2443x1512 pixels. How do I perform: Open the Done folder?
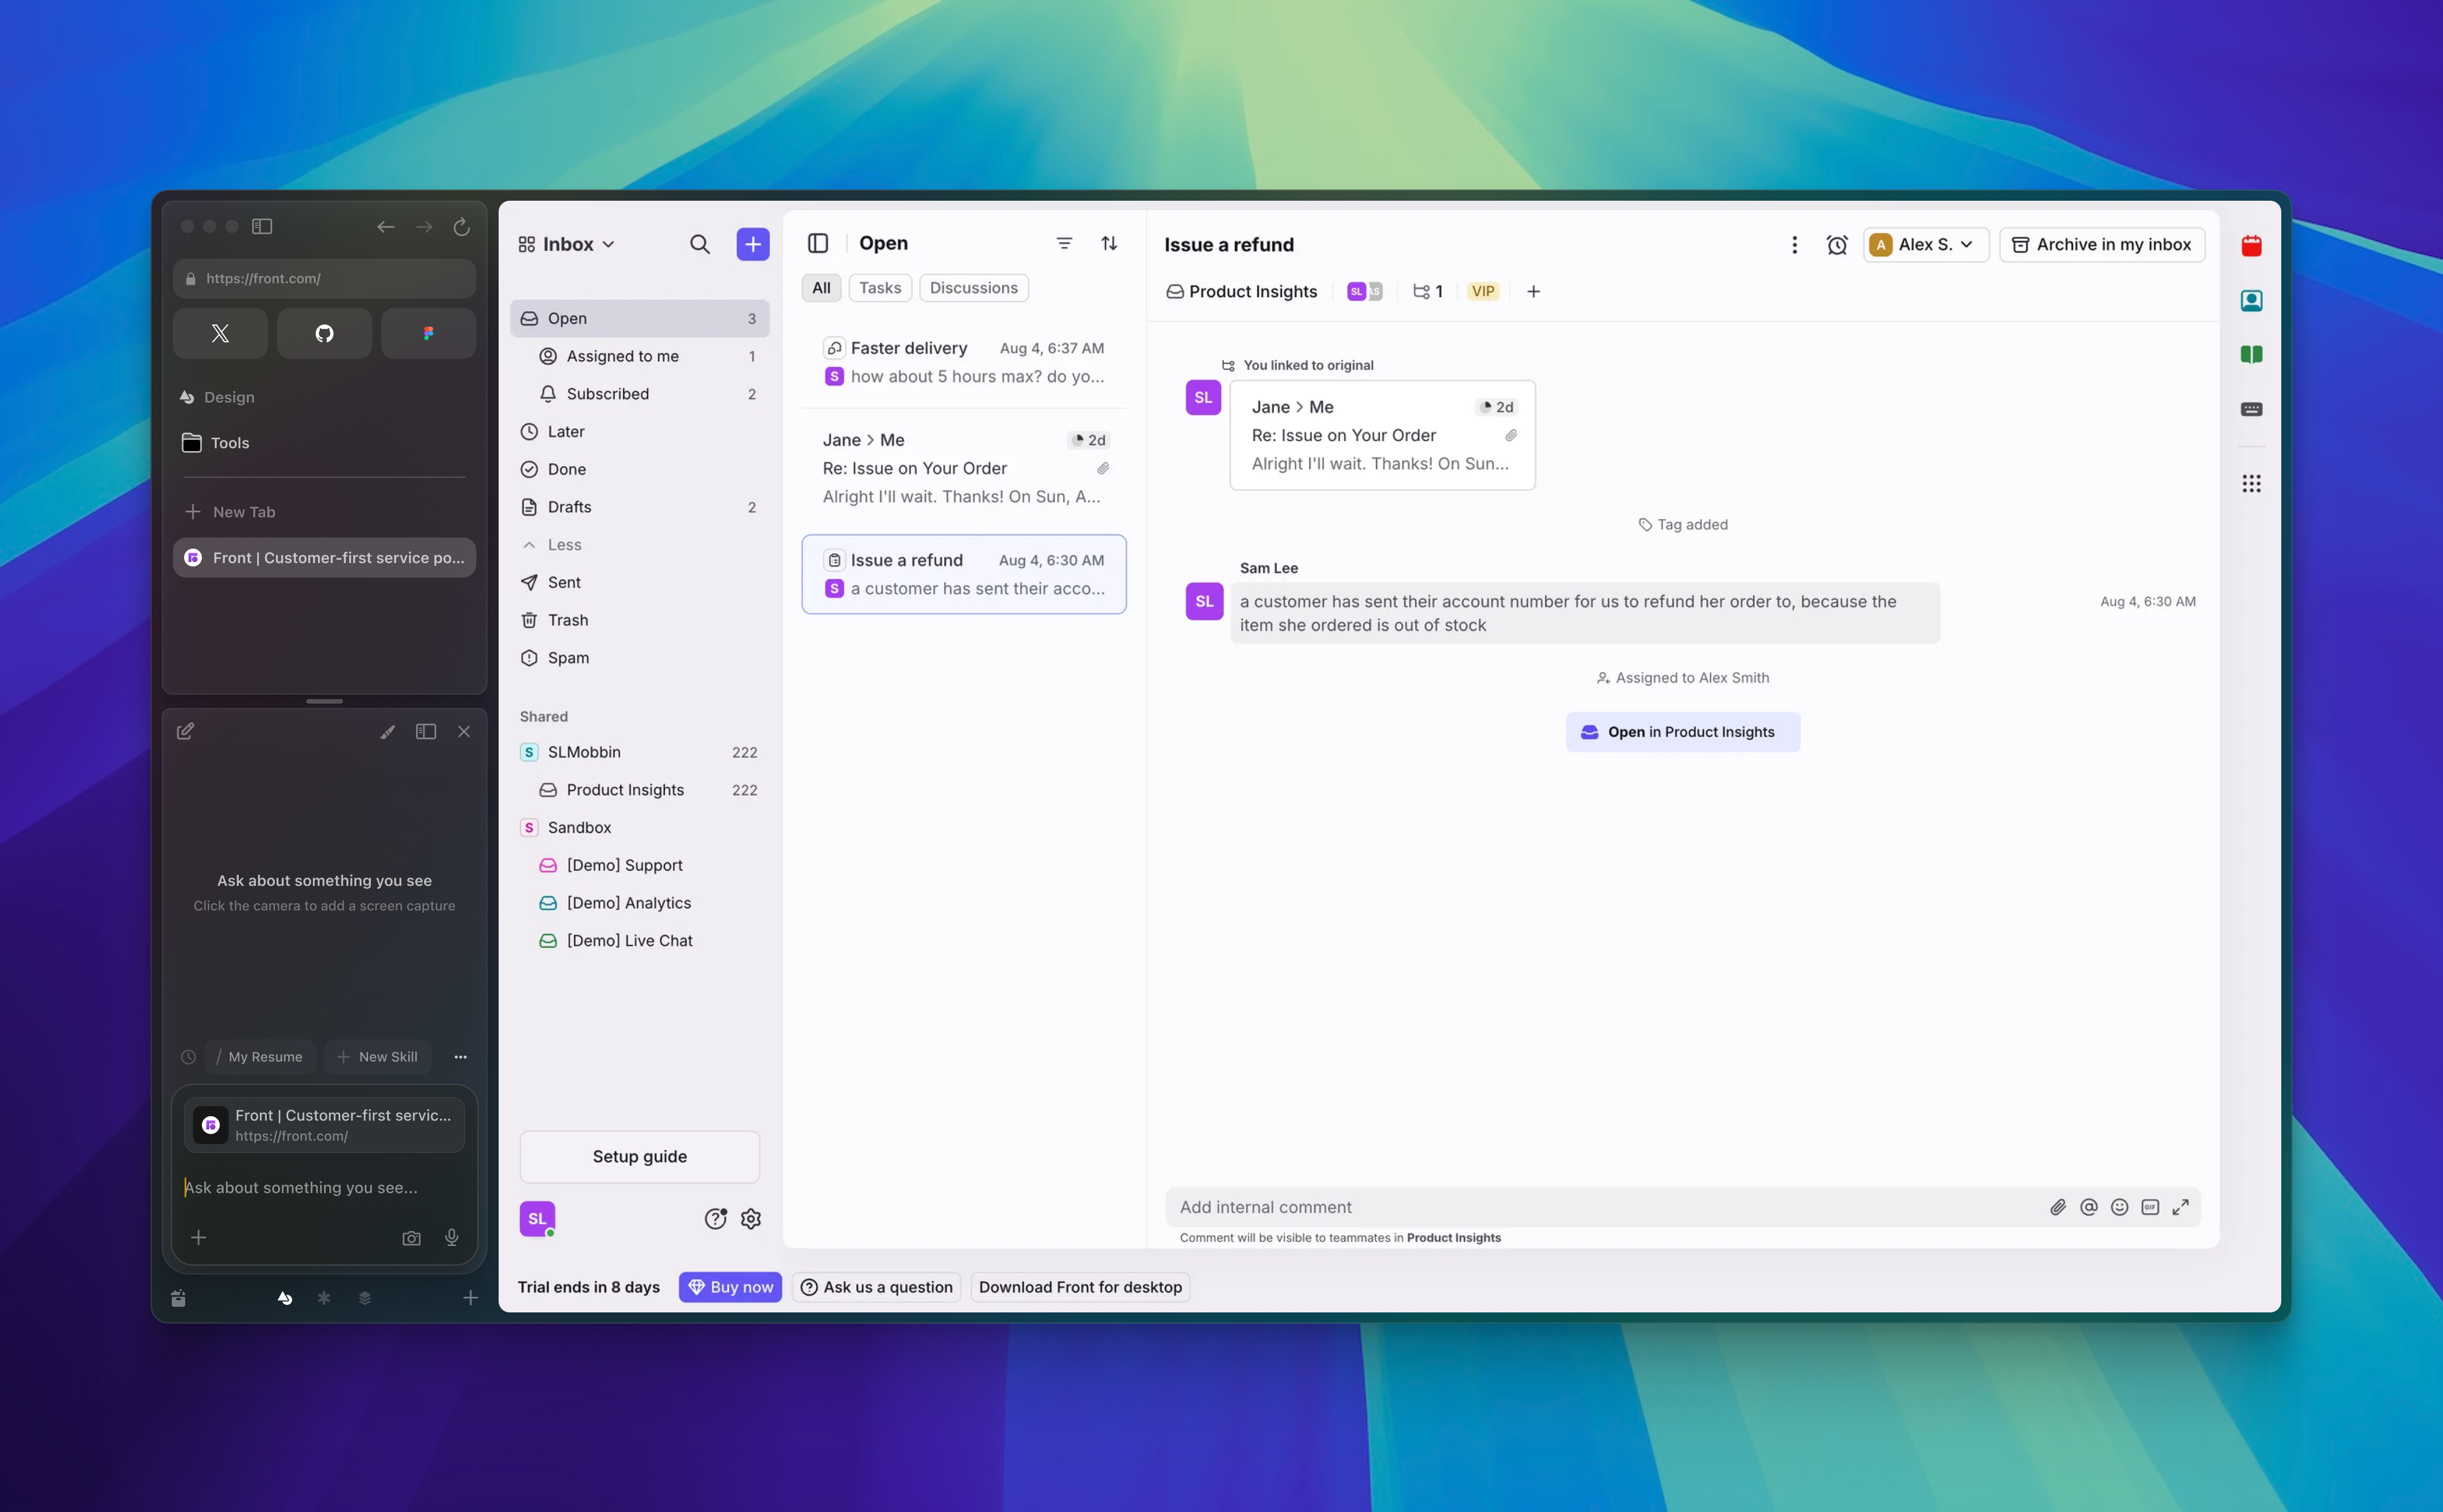coord(639,469)
